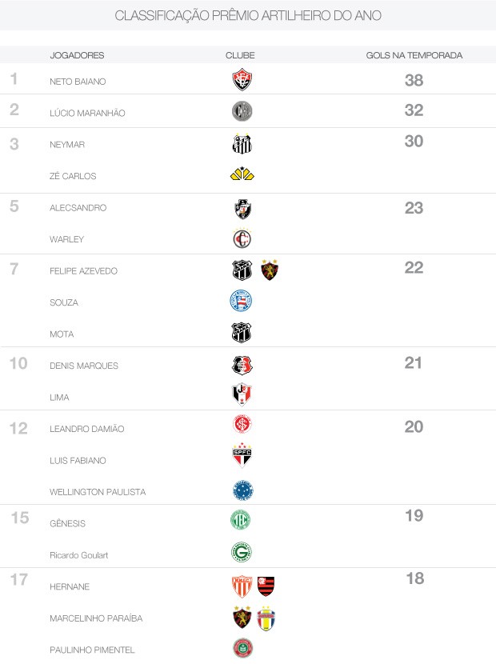Screen dimensions: 496x664
Task: Click the Flamengo crest in Hernane's row
Action: 266,586
